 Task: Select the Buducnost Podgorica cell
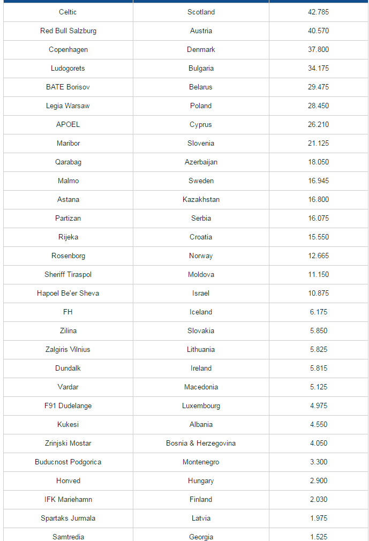click(68, 462)
